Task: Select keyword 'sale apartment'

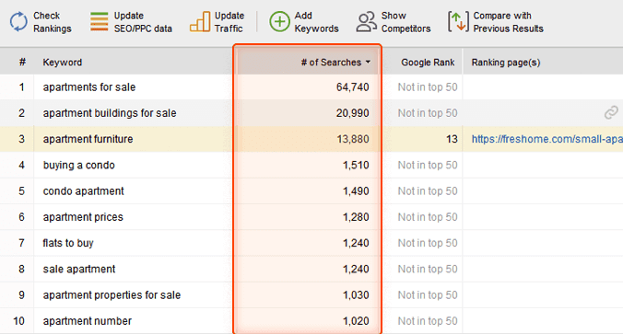Action: tap(79, 269)
